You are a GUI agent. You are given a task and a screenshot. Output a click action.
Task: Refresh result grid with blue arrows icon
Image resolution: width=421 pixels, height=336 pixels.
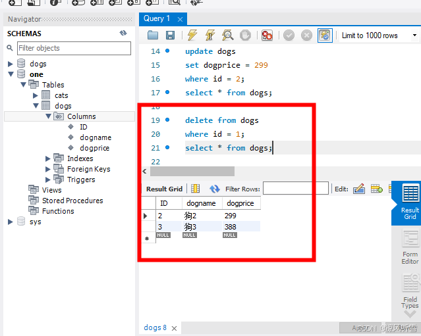pos(215,189)
